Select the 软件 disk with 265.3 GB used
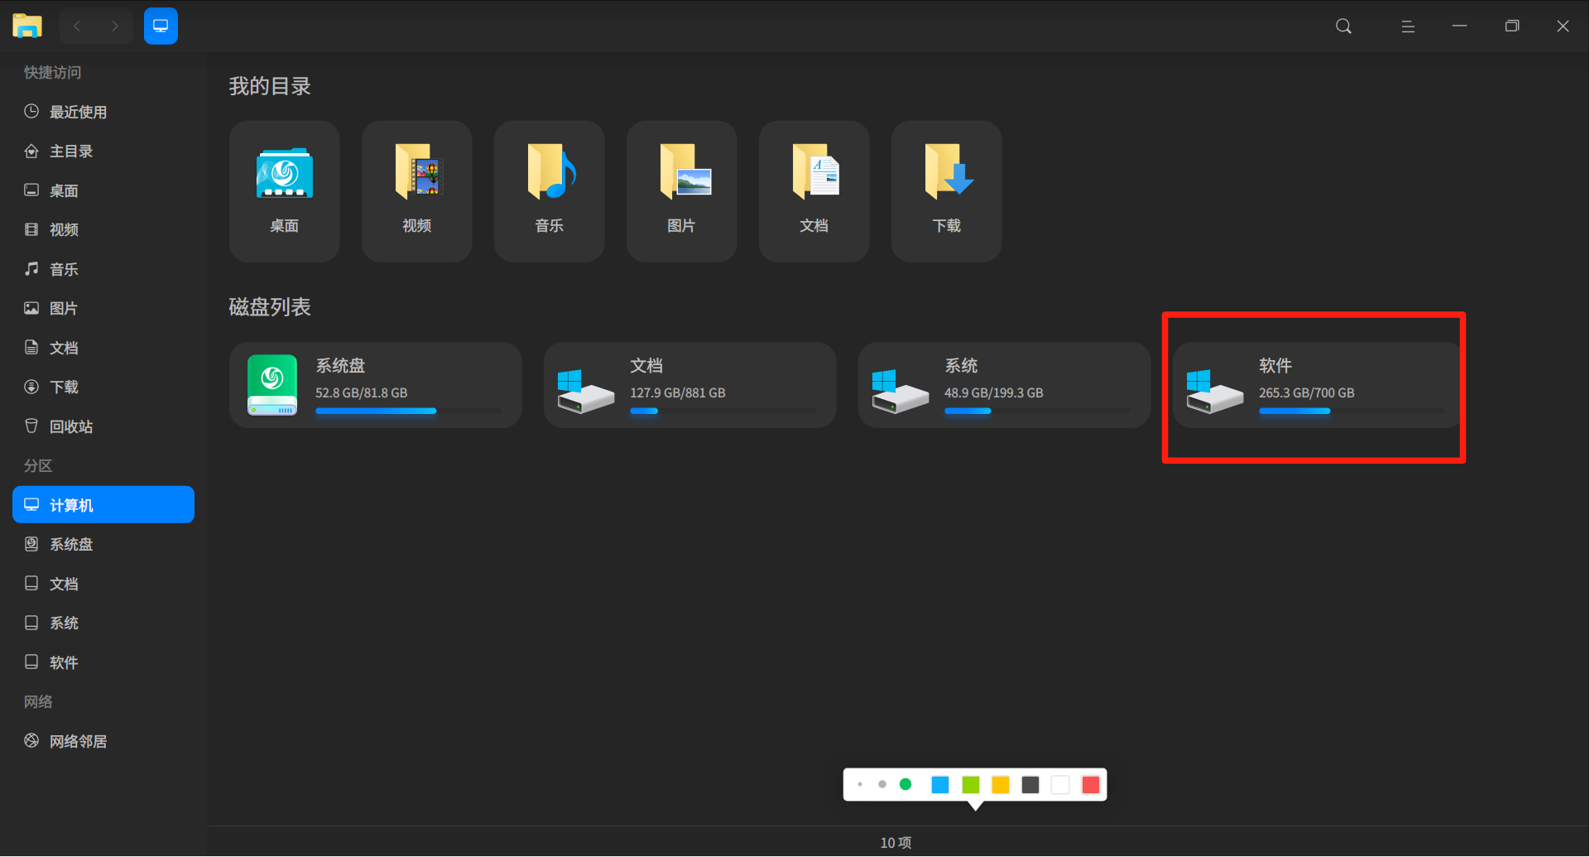Image resolution: width=1590 pixels, height=857 pixels. point(1318,385)
